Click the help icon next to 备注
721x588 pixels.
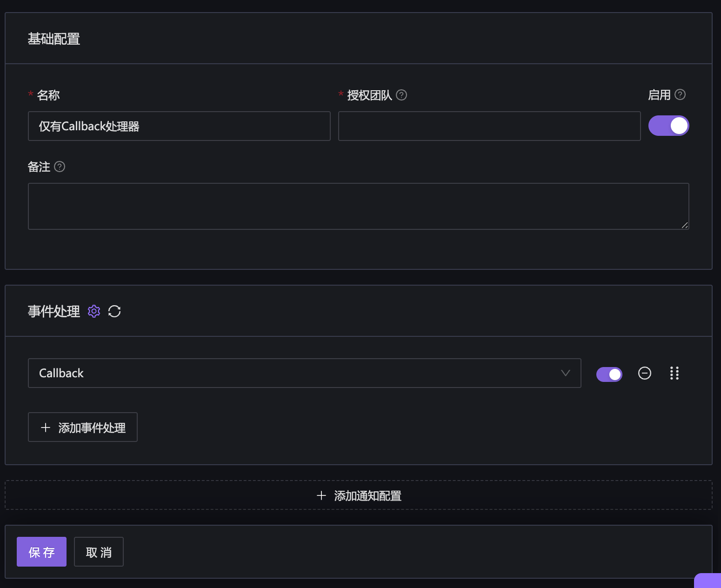pos(60,167)
